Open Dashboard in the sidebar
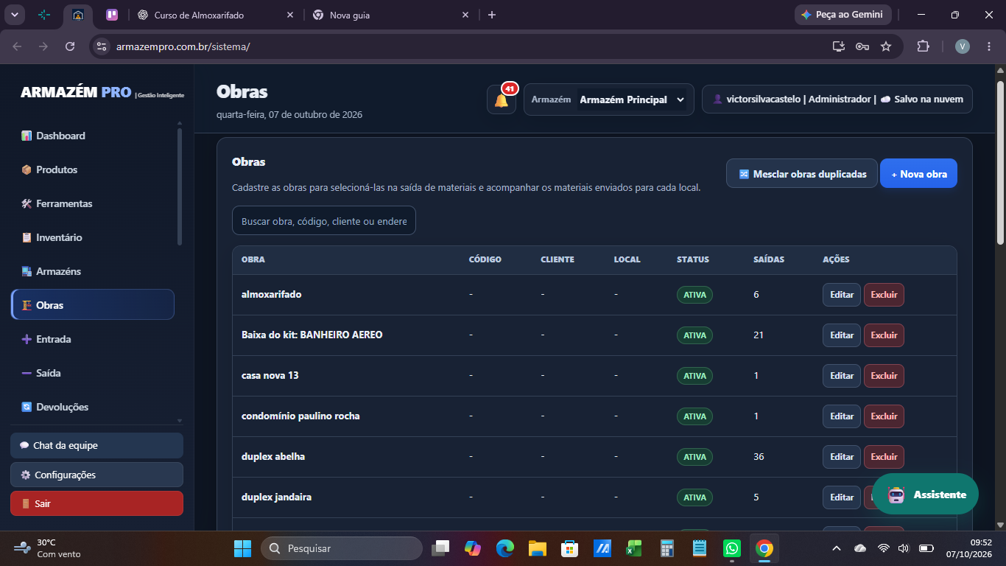 93,136
